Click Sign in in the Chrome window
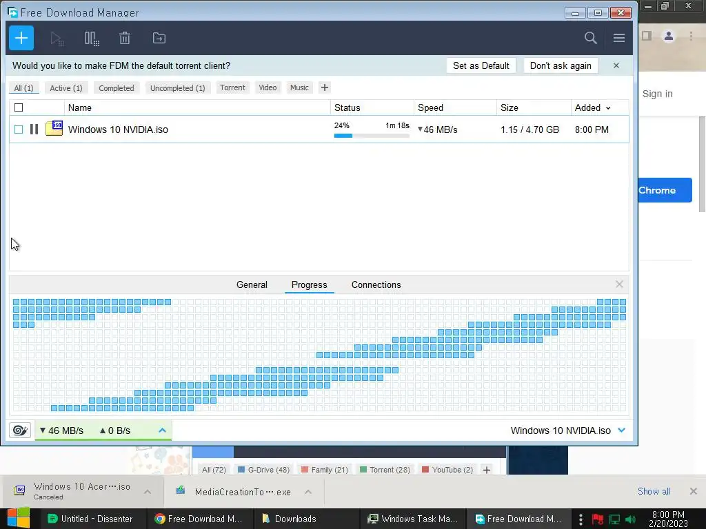The image size is (706, 529). (657, 94)
